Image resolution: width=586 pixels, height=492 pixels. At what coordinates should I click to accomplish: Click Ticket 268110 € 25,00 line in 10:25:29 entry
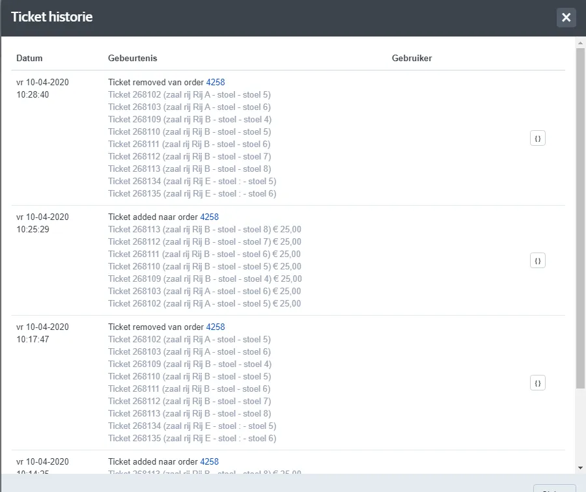205,266
